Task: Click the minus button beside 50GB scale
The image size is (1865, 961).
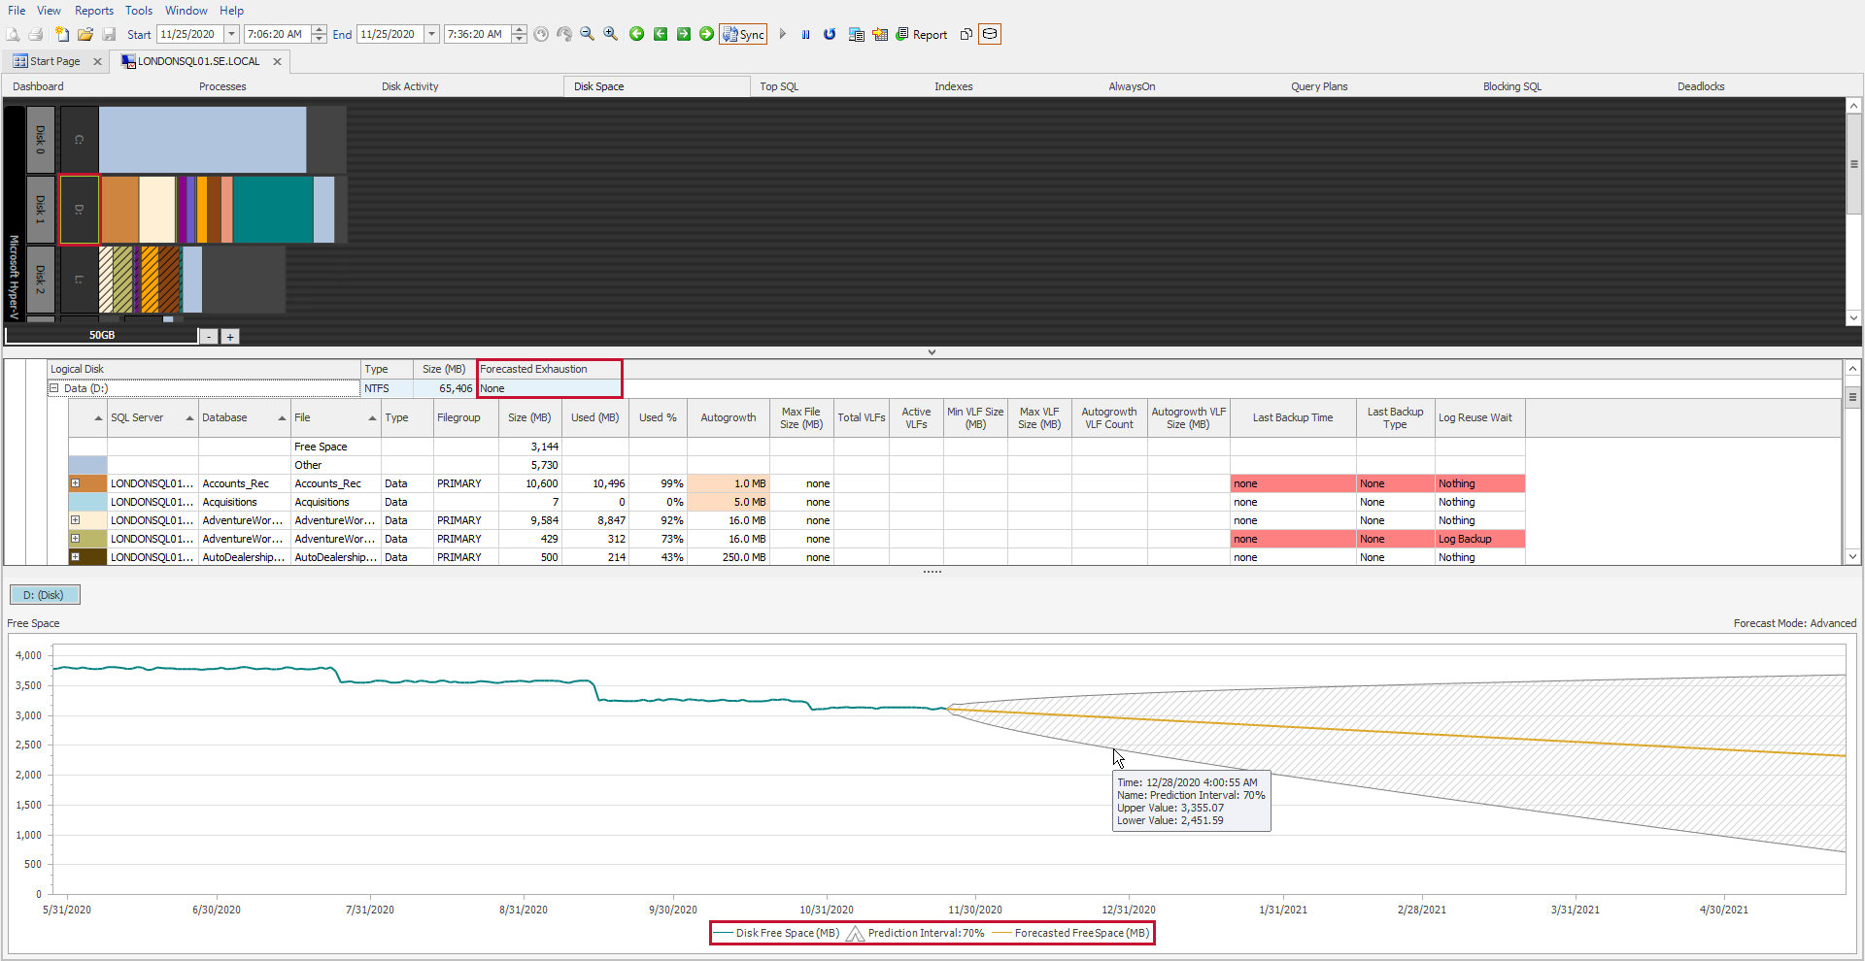Action: [x=209, y=337]
